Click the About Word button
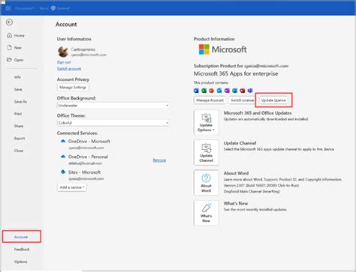Viewport: 356px width, 272px height. (x=206, y=183)
